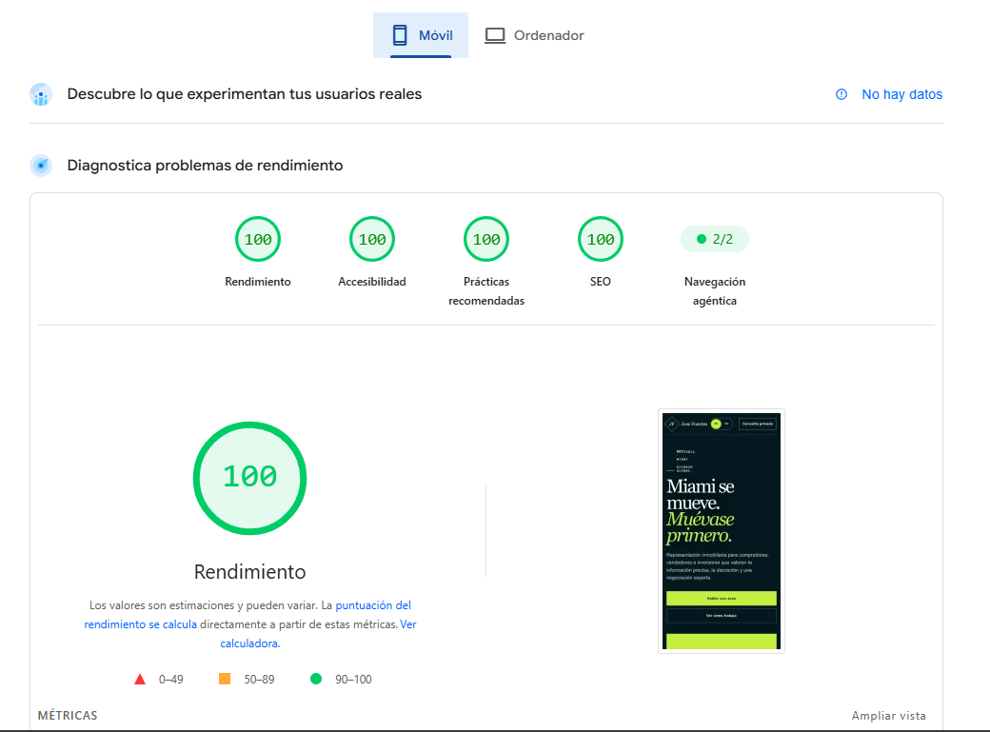Click the 0–49 range label
The height and width of the screenshot is (732, 990).
[171, 680]
